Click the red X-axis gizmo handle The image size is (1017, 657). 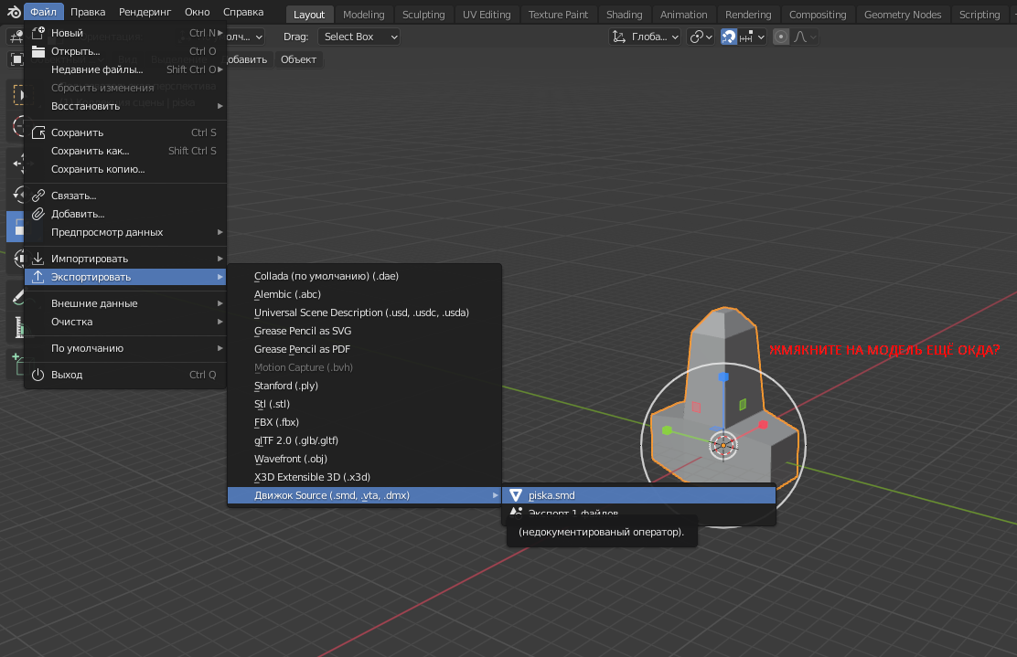coord(764,425)
